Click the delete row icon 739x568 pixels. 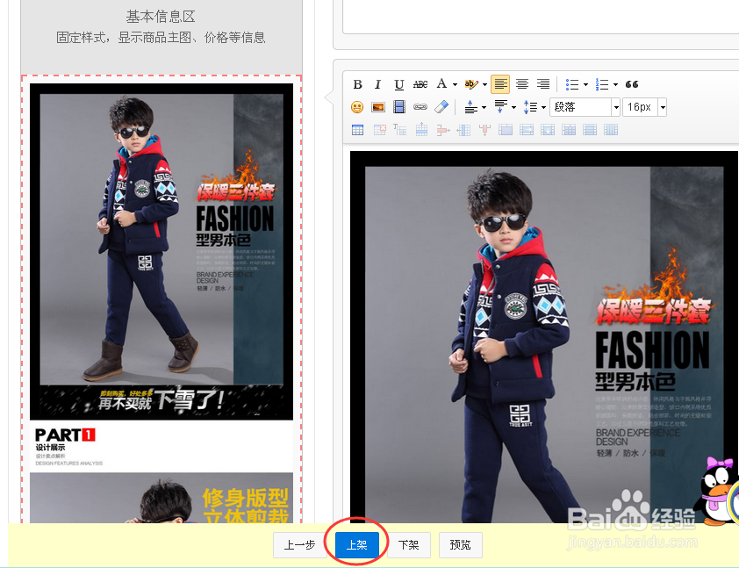pos(442,130)
